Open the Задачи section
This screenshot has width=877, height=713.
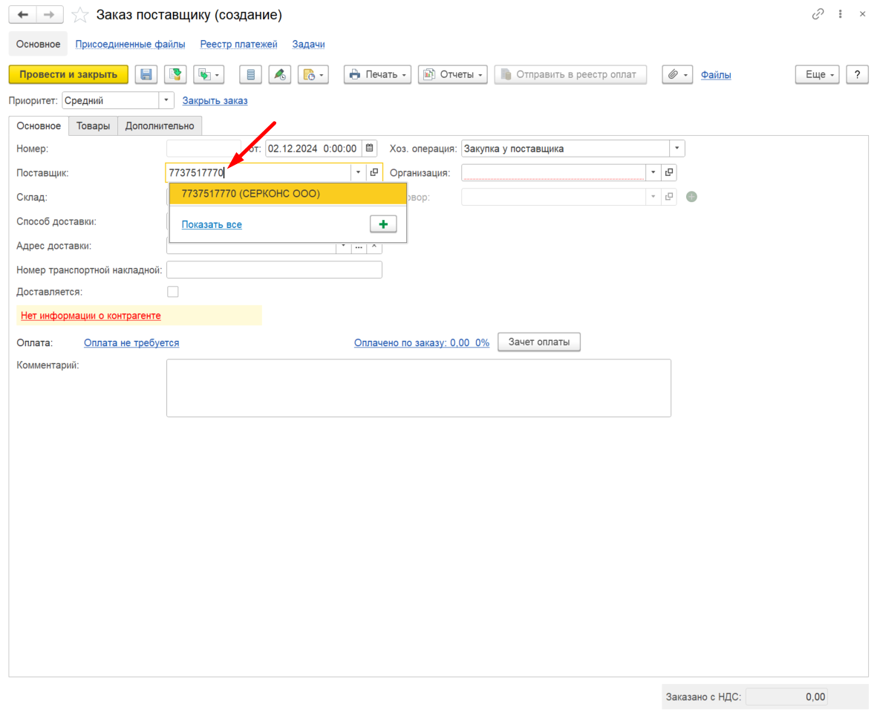(308, 44)
